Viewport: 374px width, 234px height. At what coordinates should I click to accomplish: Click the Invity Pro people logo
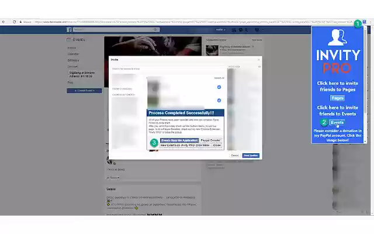point(338,37)
